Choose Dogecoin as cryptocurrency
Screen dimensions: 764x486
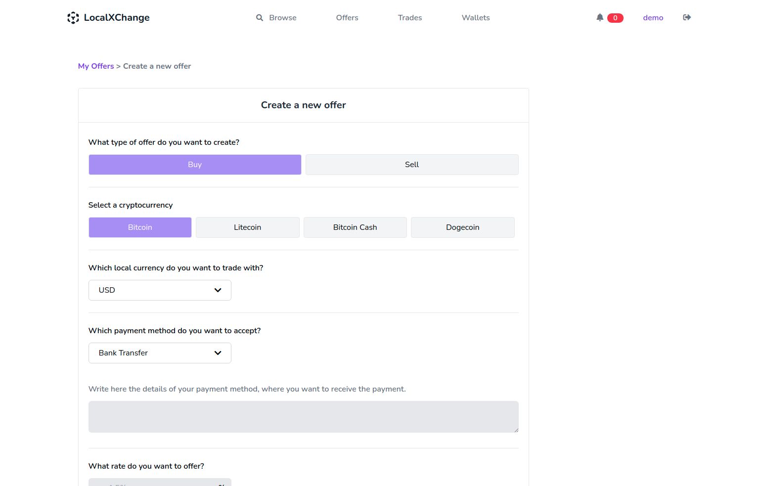pyautogui.click(x=462, y=227)
